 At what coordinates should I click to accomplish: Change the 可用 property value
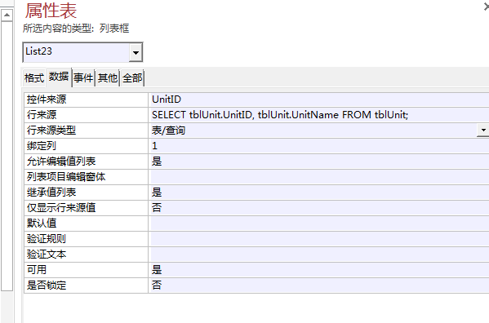(318, 270)
